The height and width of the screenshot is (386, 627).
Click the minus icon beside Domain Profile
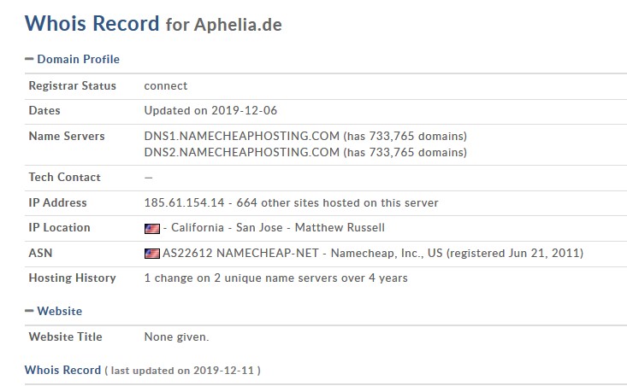click(x=29, y=59)
